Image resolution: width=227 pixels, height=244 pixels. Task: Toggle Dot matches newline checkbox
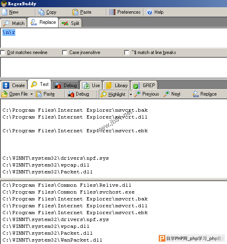tap(3, 52)
